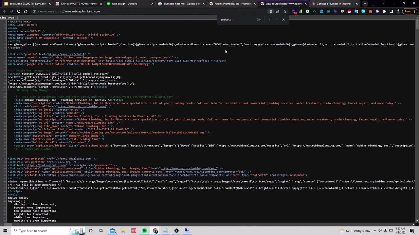View site information icon in address bar
The width and height of the screenshot is (419, 235).
[x=34, y=11]
